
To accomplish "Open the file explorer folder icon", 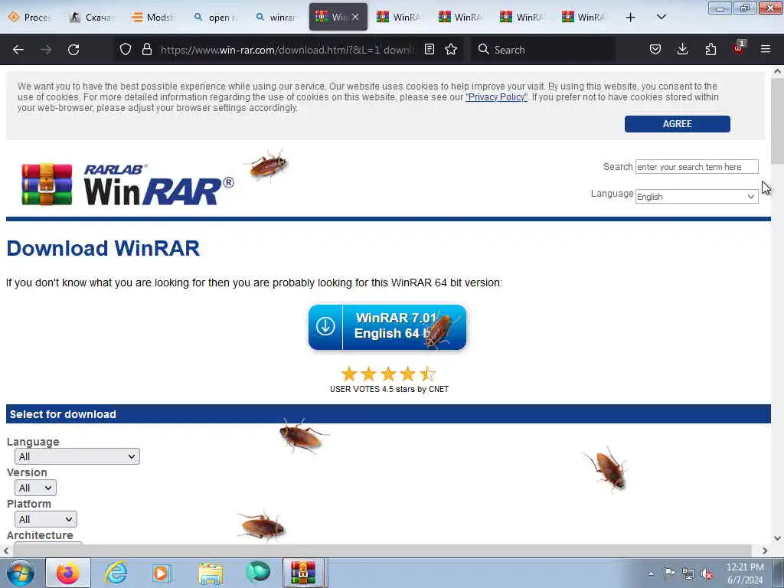I will pos(211,573).
